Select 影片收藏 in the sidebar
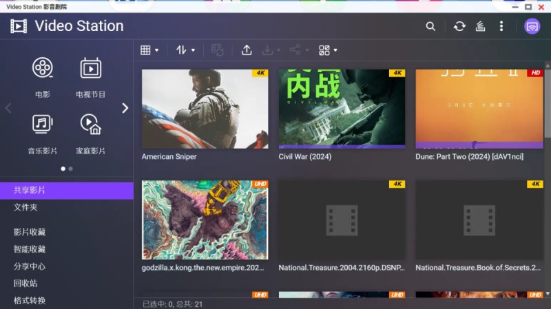551x309 pixels. (30, 232)
